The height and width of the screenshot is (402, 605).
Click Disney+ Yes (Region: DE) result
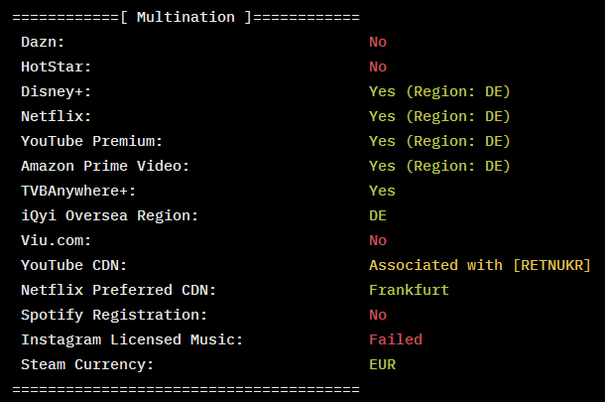439,91
